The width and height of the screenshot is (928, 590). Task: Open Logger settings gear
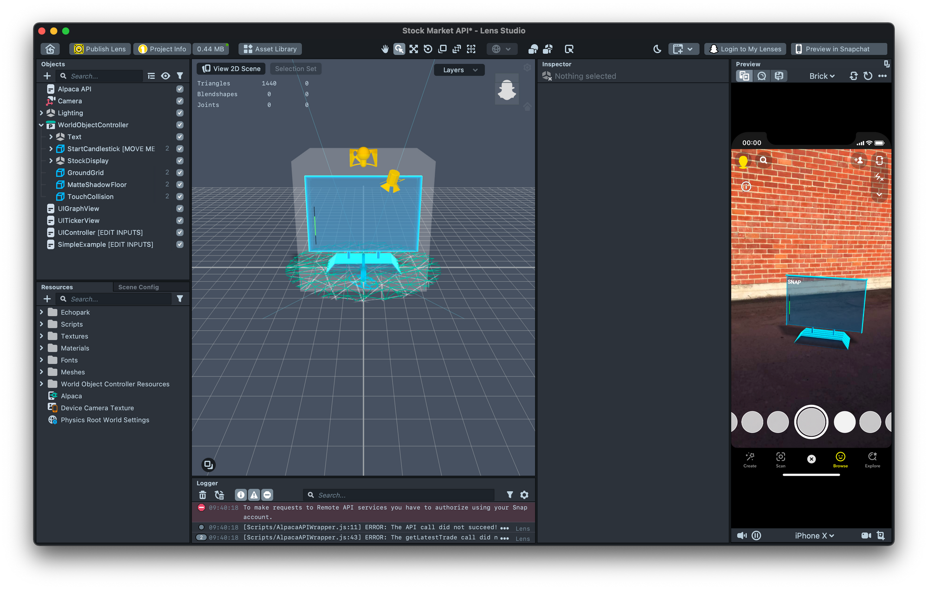click(x=524, y=495)
